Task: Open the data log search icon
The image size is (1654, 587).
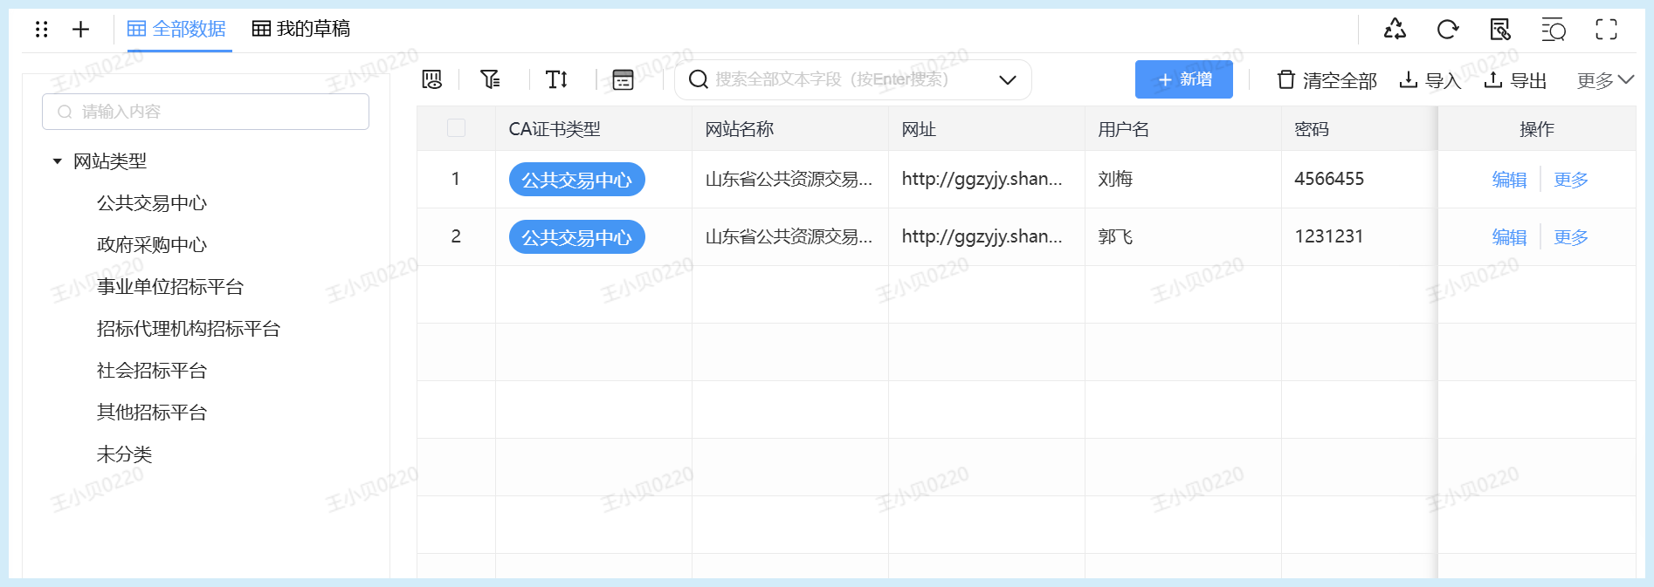Action: pyautogui.click(x=1500, y=30)
